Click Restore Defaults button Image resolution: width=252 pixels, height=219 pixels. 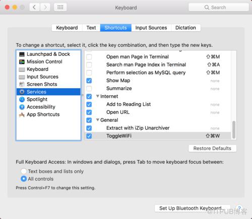(x=212, y=149)
